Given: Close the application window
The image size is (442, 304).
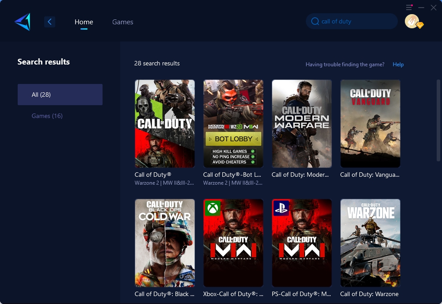Looking at the screenshot, I should pyautogui.click(x=434, y=8).
